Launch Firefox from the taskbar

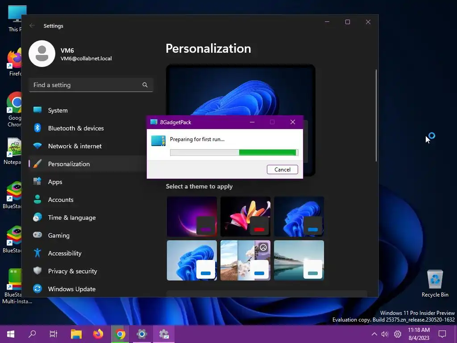(98, 334)
